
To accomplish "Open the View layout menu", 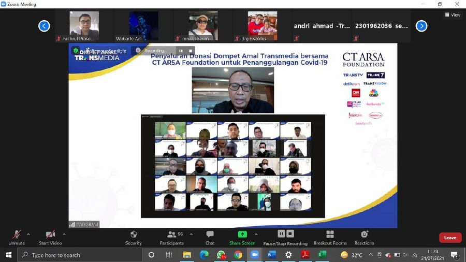I will [453, 14].
